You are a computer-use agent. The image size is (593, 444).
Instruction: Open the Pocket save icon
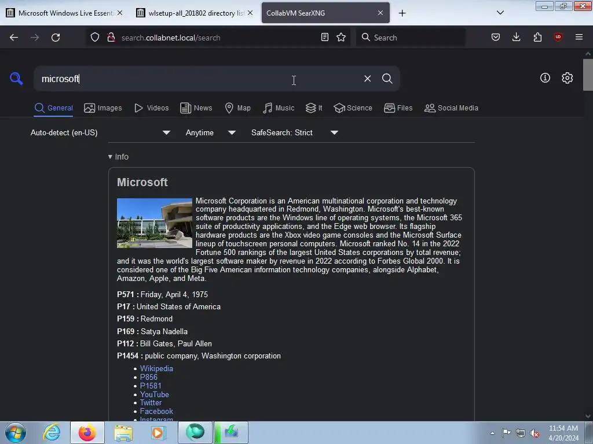pyautogui.click(x=496, y=37)
